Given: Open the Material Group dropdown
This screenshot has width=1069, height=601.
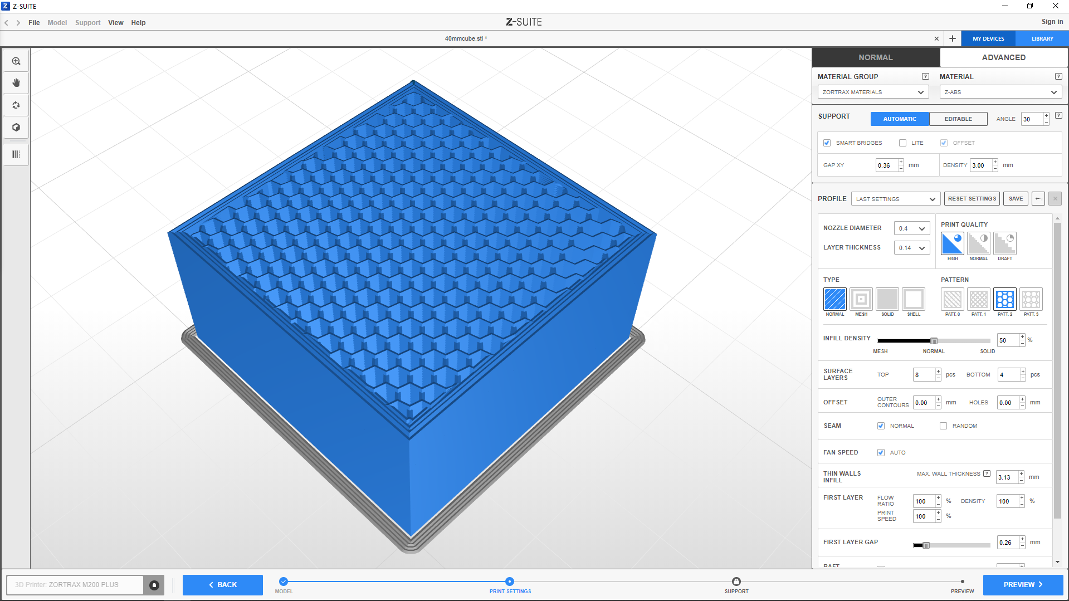Looking at the screenshot, I should click(x=872, y=92).
